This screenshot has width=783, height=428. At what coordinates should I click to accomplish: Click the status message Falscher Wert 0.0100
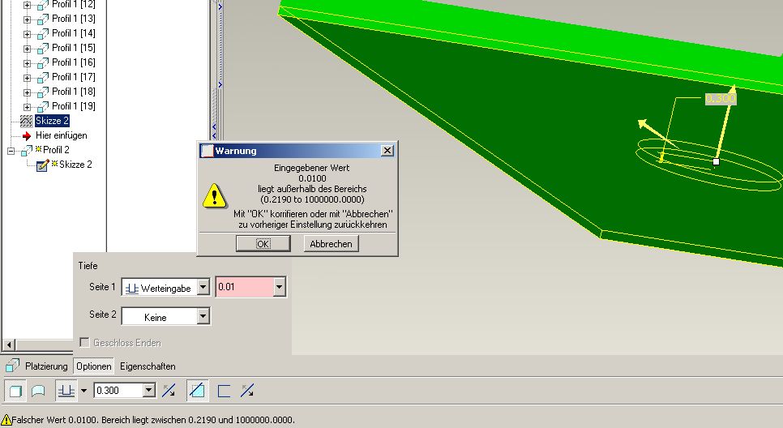(x=153, y=420)
